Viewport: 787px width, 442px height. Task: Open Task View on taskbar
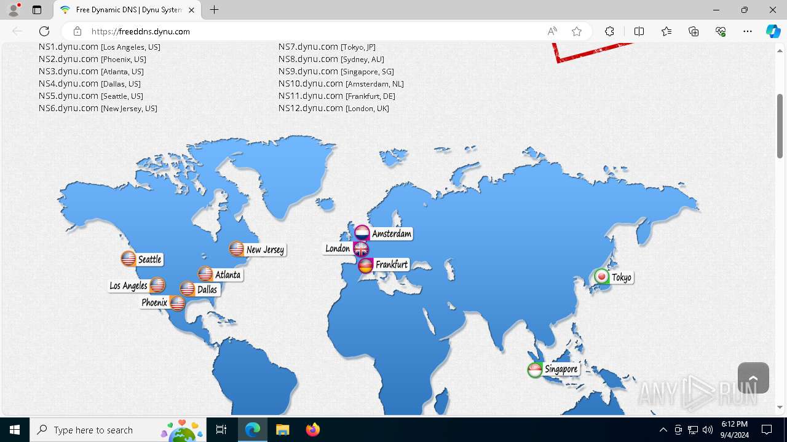pos(221,430)
